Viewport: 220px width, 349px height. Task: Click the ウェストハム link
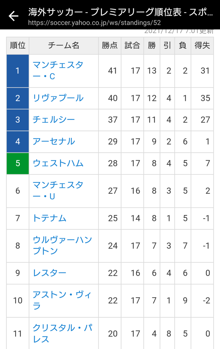[58, 163]
